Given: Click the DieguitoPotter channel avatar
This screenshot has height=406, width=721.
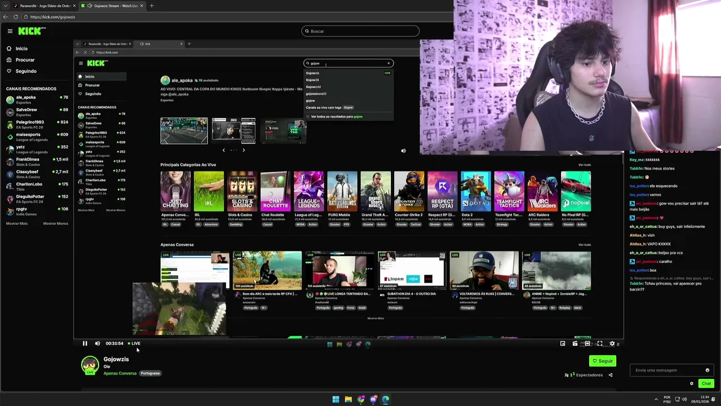Looking at the screenshot, I should point(10,198).
